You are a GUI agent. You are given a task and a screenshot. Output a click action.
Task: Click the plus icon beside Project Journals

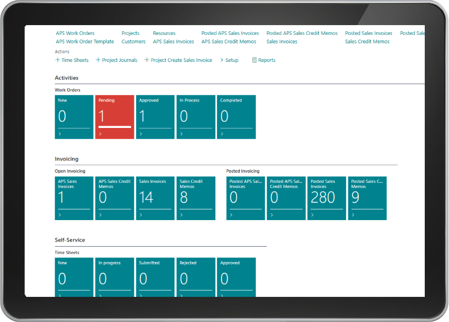(x=98, y=60)
